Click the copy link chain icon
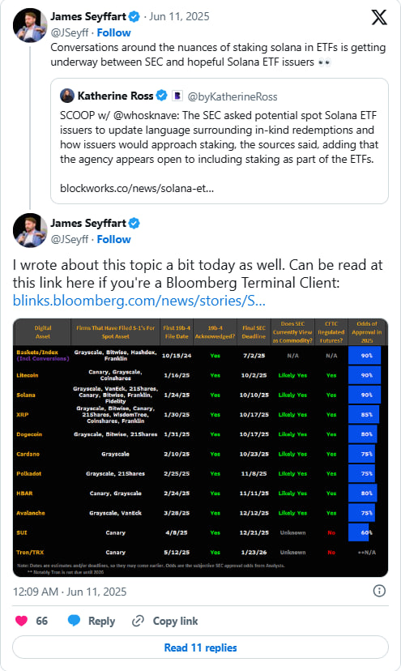The image size is (401, 671). [138, 621]
